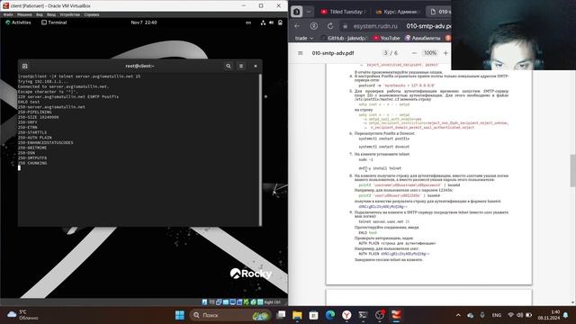This screenshot has width=576, height=324.
Task: Click the terminal search icon
Action: [x=228, y=66]
